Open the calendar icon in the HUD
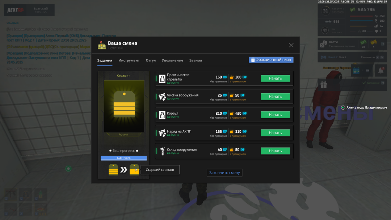The width and height of the screenshot is (391, 220). click(356, 71)
